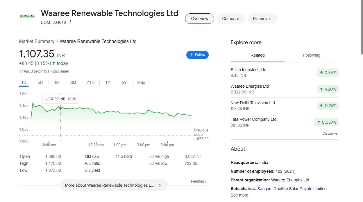Click the chevron arrow in More about Waaree button
This screenshot has width=363, height=202.
point(160,185)
